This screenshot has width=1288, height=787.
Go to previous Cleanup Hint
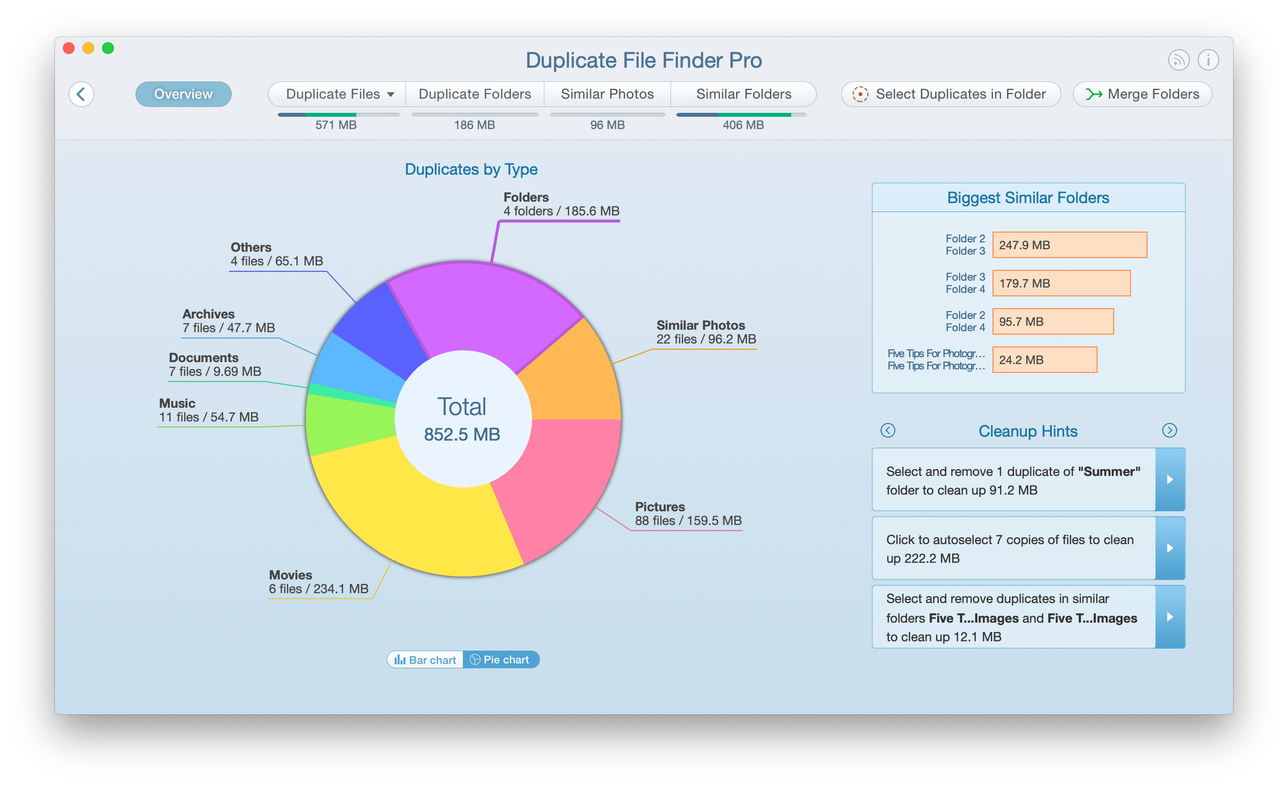[x=887, y=430]
